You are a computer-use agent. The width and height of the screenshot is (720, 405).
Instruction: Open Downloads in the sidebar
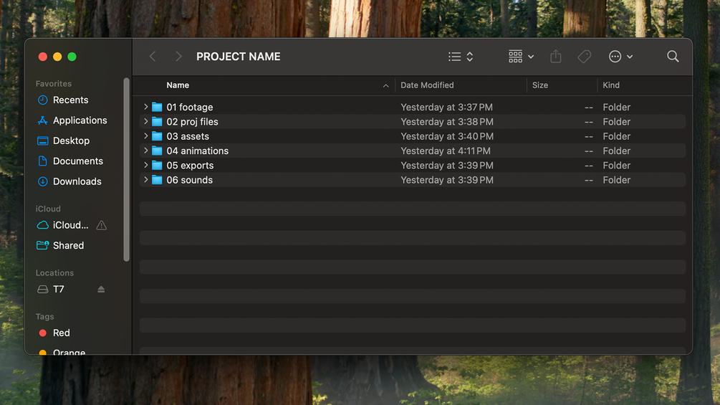coord(77,181)
